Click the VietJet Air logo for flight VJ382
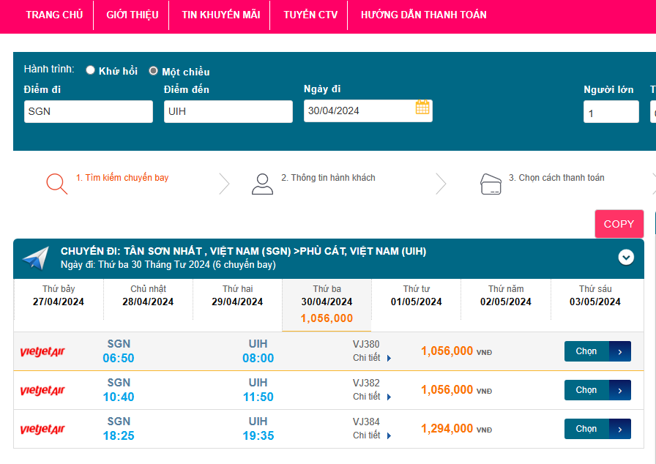The image size is (656, 464). coord(42,391)
